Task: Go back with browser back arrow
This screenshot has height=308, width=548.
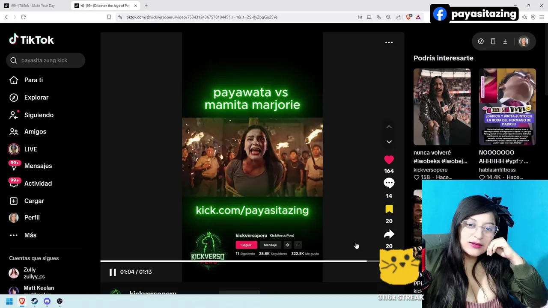Action: click(x=6, y=17)
